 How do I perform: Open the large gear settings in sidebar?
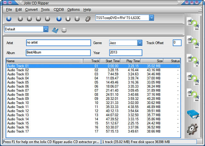tap(192, 129)
